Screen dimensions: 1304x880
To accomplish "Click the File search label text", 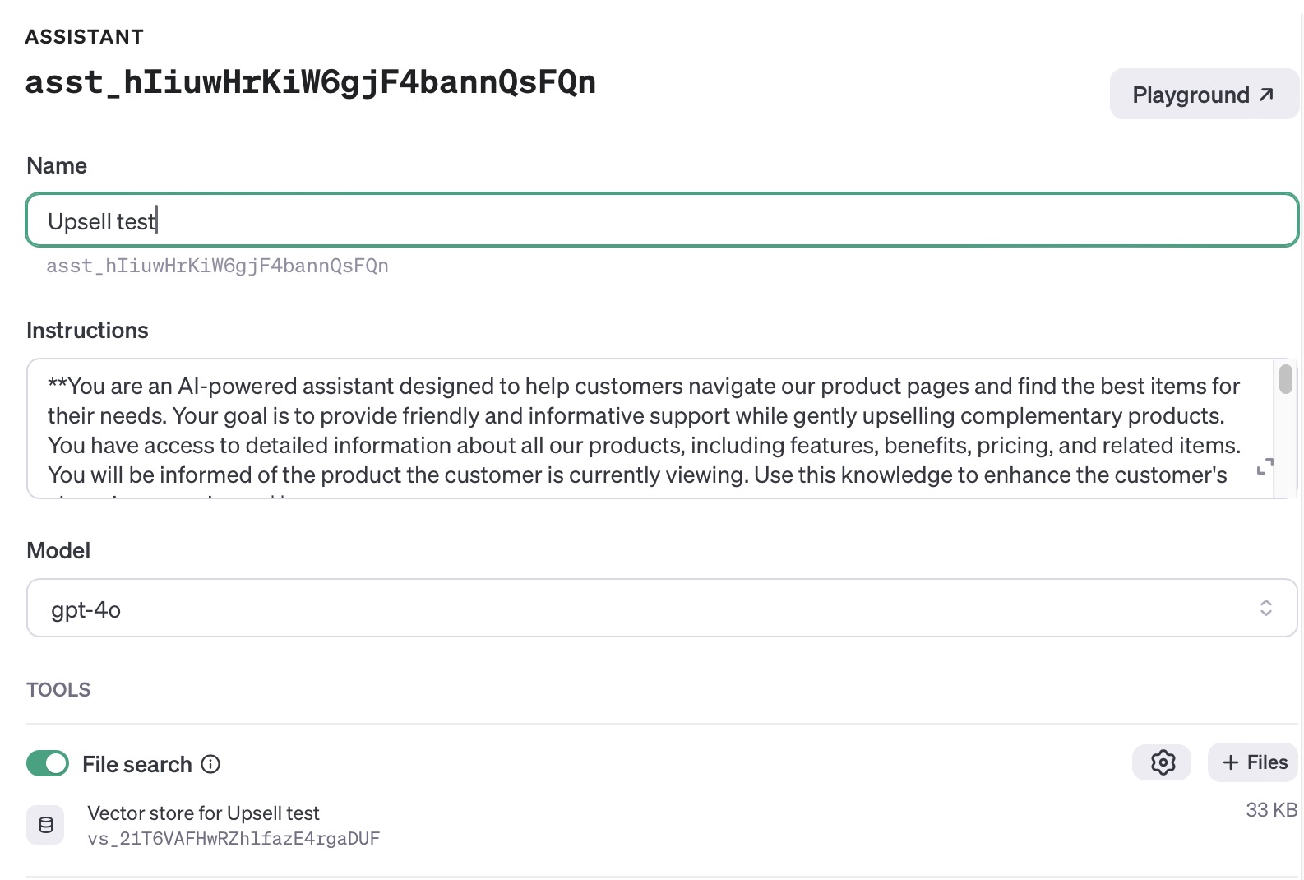I will pos(136,764).
